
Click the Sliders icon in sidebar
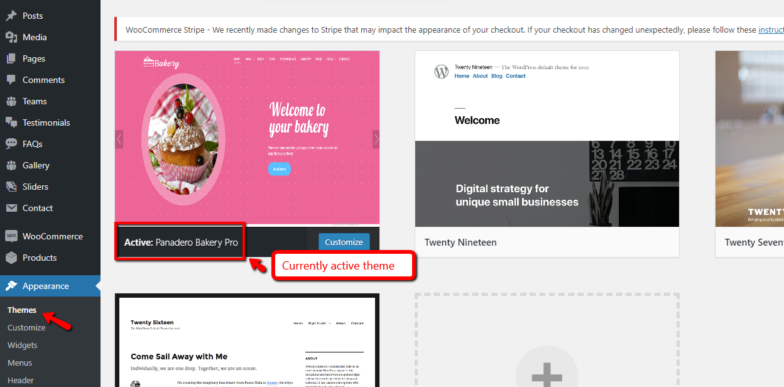11,187
